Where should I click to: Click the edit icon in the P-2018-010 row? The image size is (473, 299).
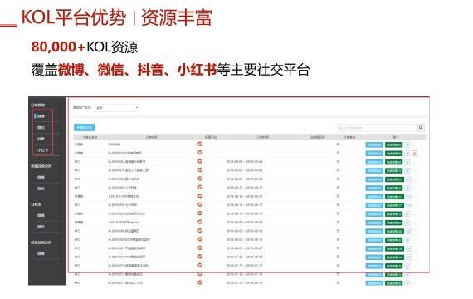tap(407, 154)
